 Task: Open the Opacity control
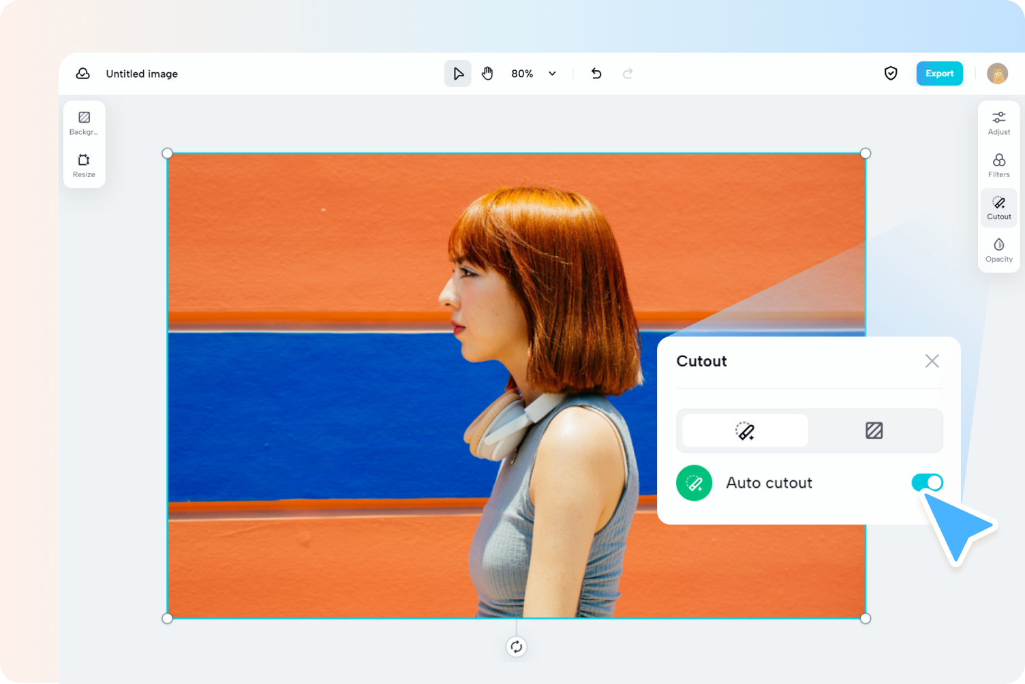click(999, 250)
